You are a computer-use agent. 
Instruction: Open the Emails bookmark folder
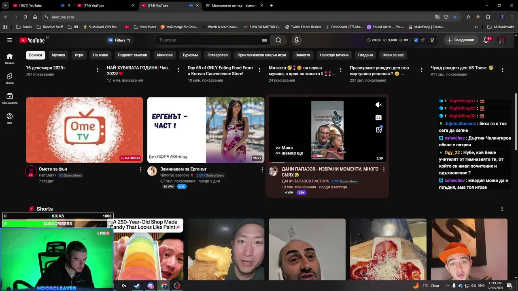24,27
